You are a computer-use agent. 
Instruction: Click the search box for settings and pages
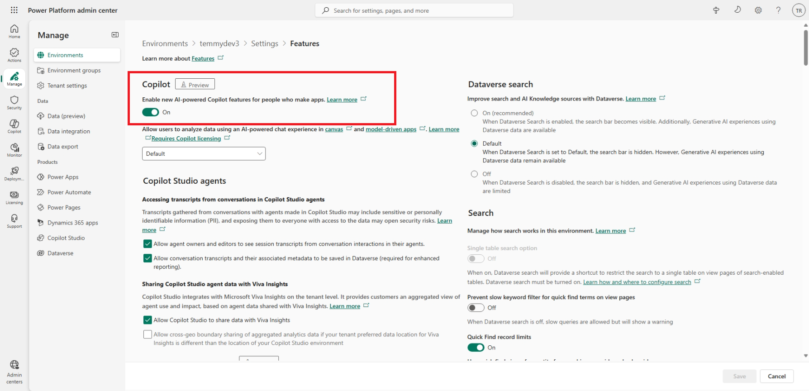[414, 10]
